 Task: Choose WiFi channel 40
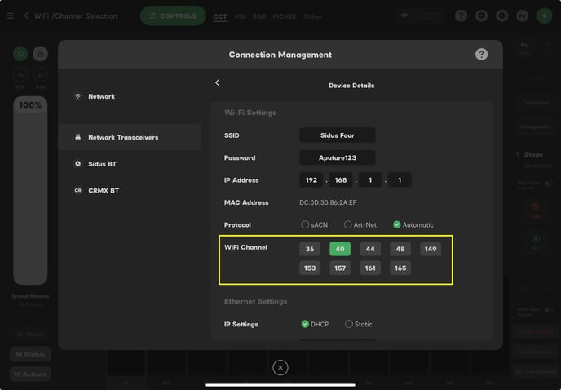(340, 249)
